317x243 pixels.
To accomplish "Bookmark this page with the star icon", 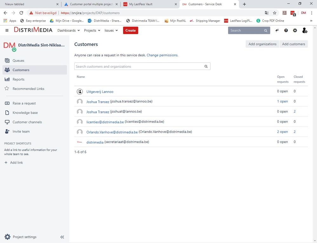I will (x=274, y=13).
